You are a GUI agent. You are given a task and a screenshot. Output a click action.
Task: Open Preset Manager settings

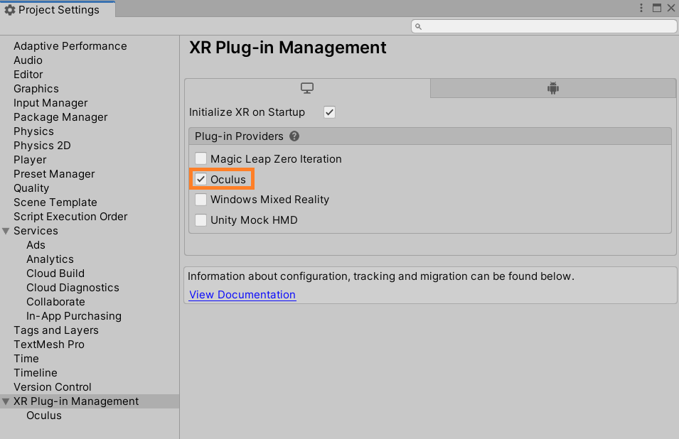(x=54, y=174)
